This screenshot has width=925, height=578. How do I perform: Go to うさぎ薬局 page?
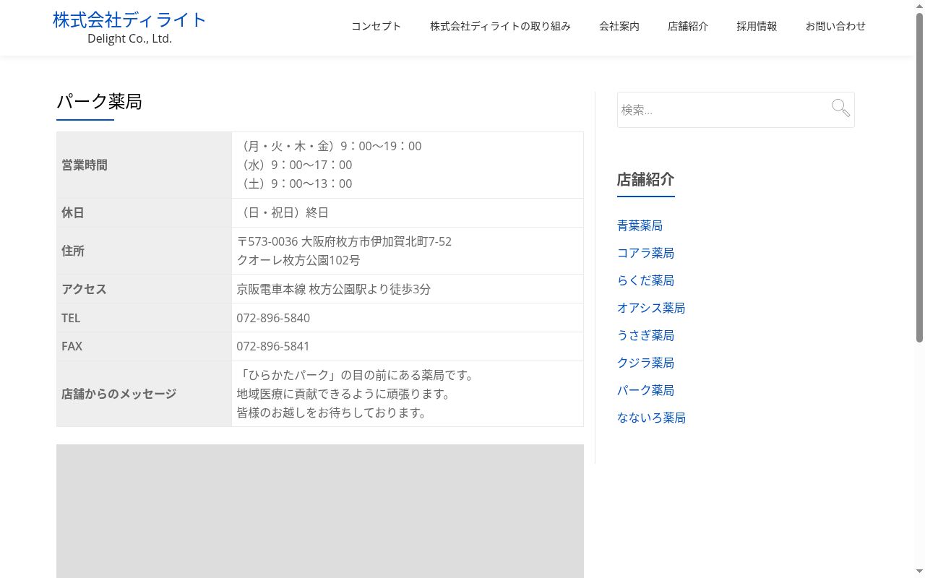pos(645,335)
